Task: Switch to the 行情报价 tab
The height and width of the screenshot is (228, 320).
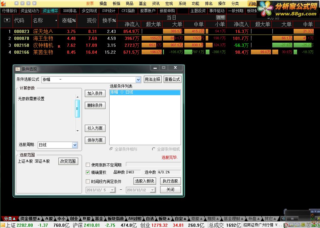Action: (10, 11)
